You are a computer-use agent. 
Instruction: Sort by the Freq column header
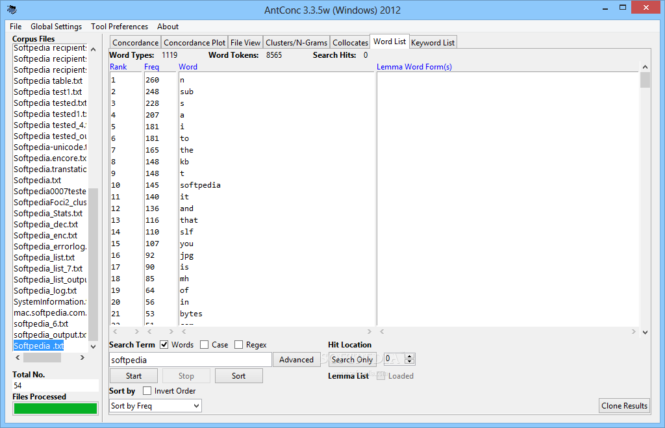point(151,67)
